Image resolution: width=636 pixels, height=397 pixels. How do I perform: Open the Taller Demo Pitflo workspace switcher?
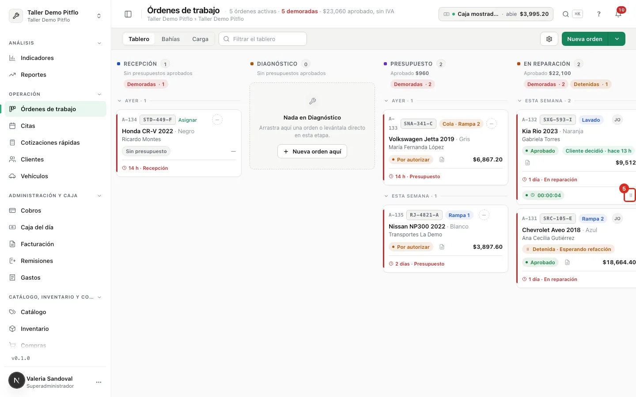pos(55,16)
